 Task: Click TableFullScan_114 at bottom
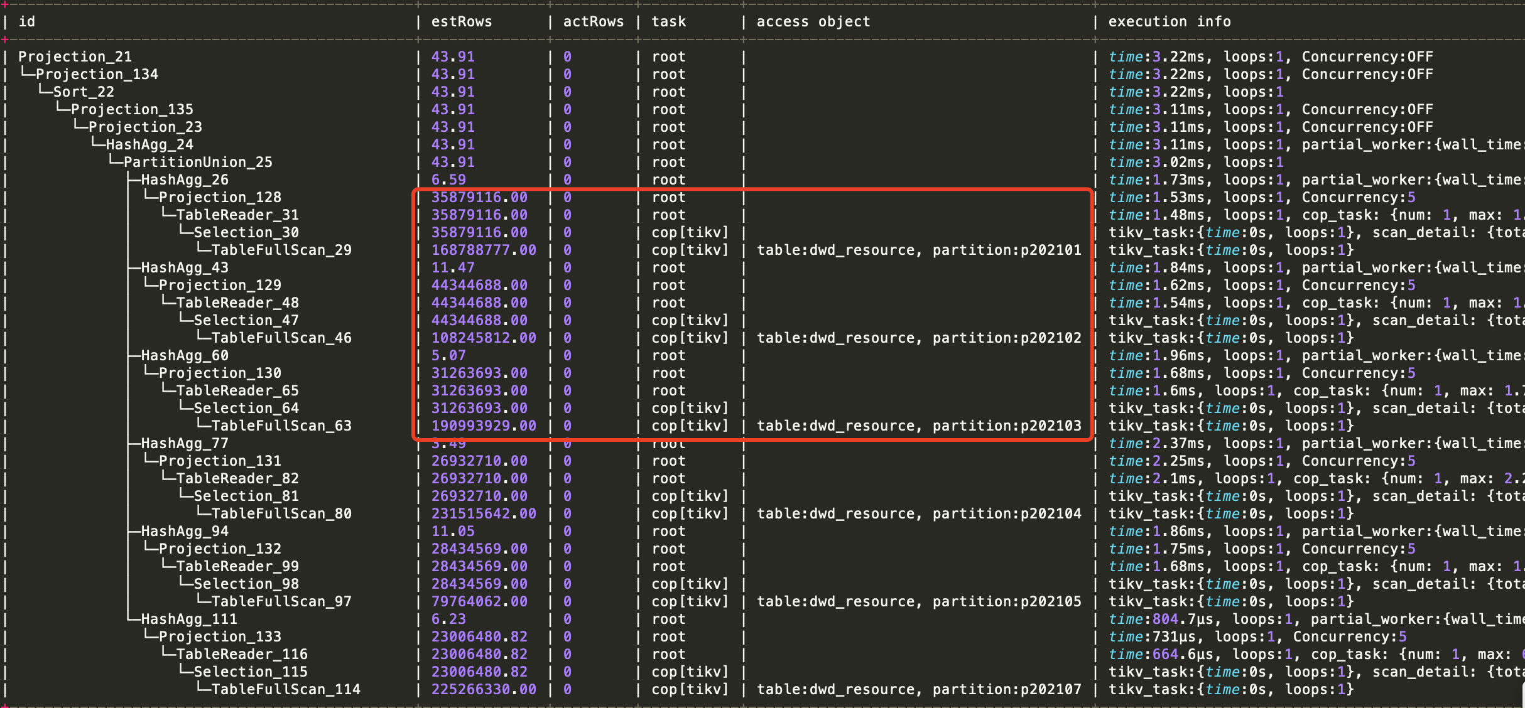click(286, 689)
